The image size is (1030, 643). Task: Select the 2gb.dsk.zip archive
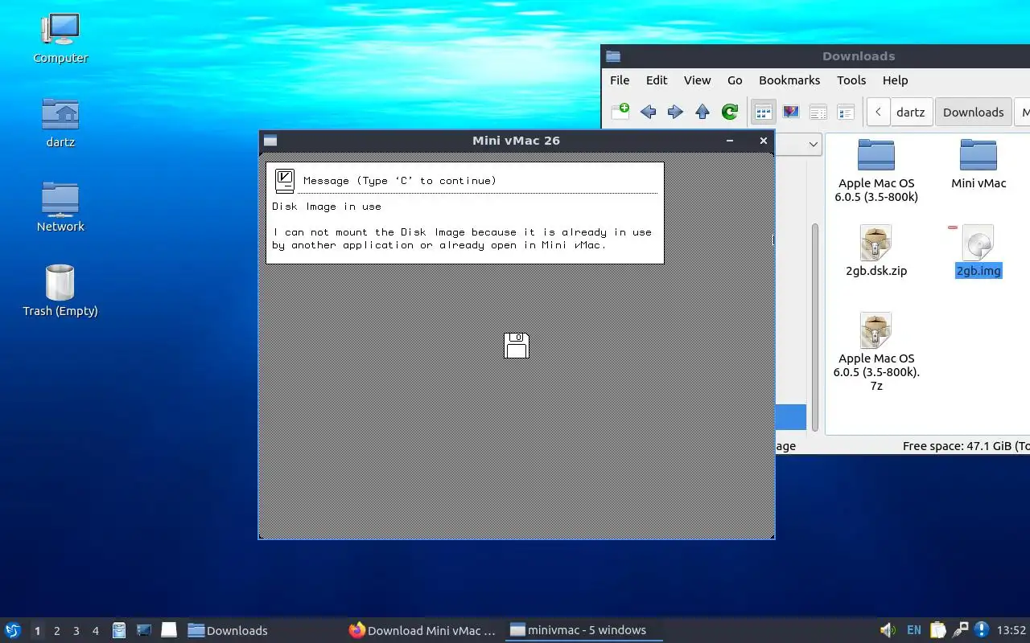pyautogui.click(x=876, y=251)
